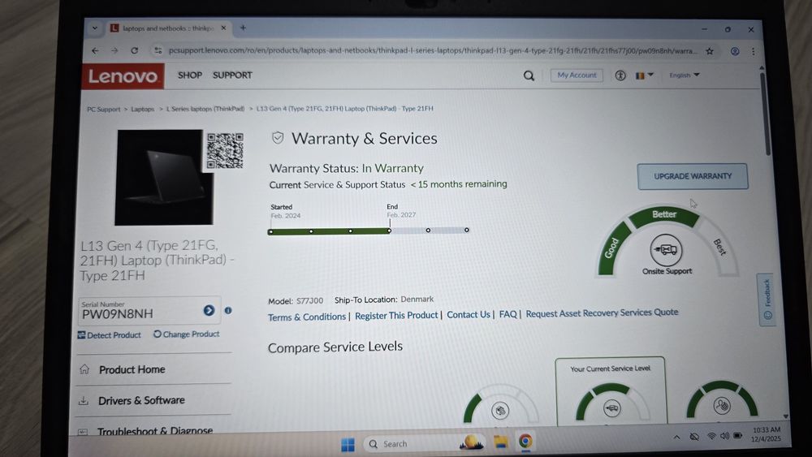Click Your Current Service Level card
Image resolution: width=812 pixels, height=457 pixels.
(x=610, y=390)
